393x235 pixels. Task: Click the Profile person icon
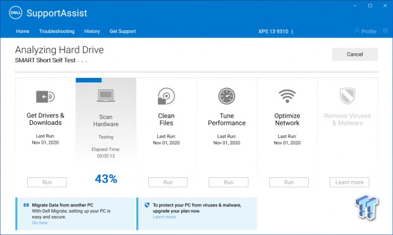pos(357,31)
